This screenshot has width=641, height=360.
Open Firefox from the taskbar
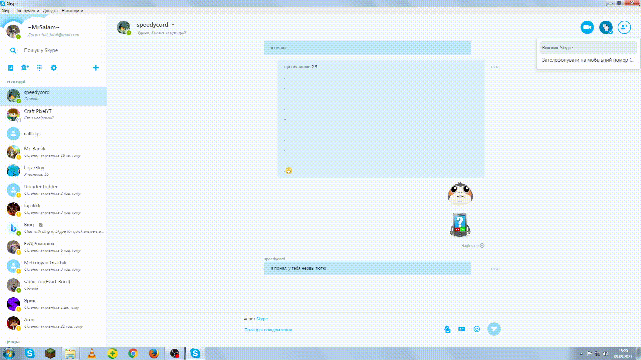(x=154, y=353)
